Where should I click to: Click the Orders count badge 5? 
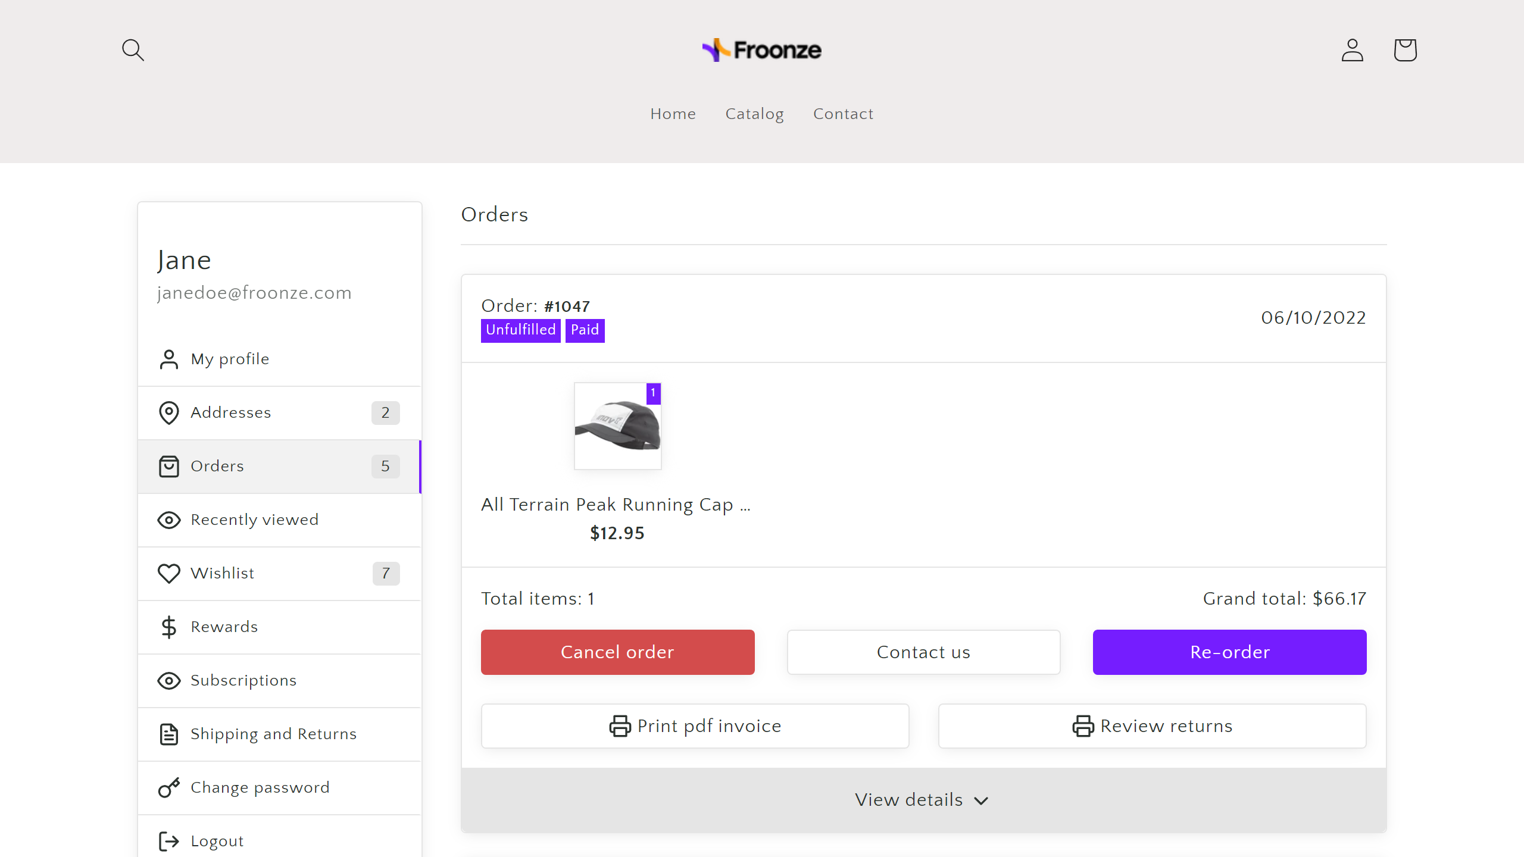(385, 467)
